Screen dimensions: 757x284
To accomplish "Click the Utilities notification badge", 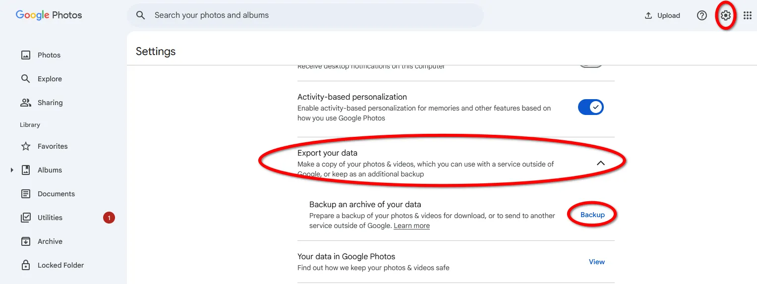I will pos(109,218).
